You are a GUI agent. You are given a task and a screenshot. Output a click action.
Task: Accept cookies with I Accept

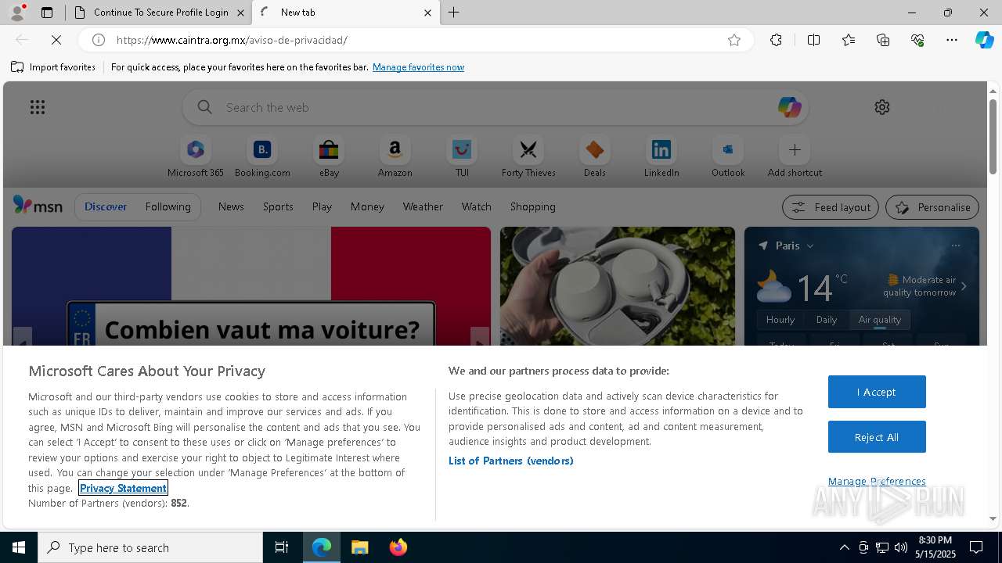point(877,392)
